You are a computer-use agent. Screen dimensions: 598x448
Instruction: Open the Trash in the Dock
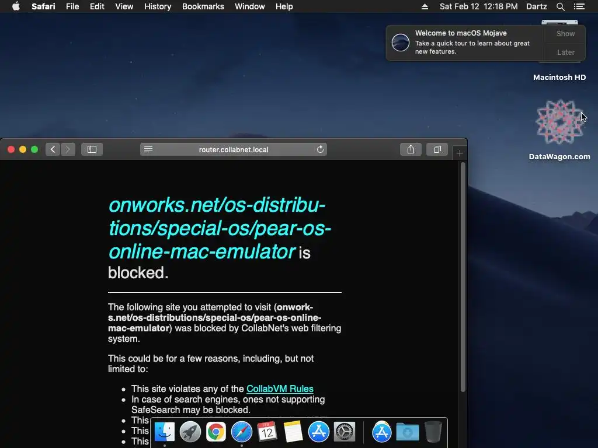point(433,432)
